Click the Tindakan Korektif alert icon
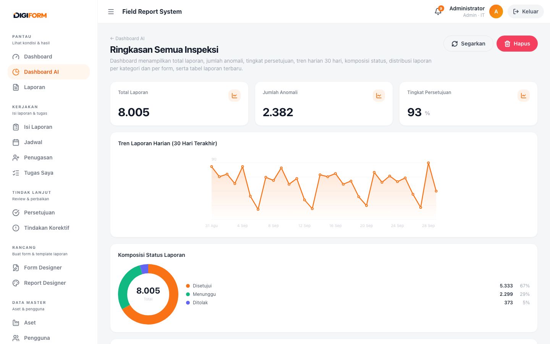The height and width of the screenshot is (344, 550). pyautogui.click(x=16, y=228)
